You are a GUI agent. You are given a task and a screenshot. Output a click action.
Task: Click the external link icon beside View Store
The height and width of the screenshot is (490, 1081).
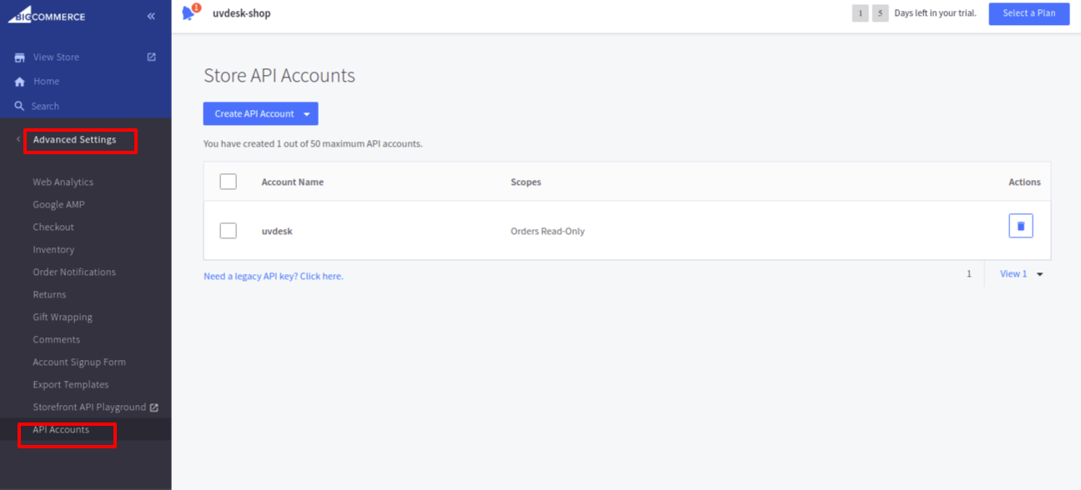coord(151,57)
